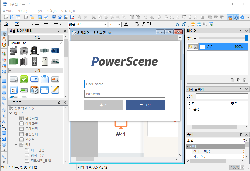
Task: Reset zoom with the 100 magnifier tool
Action: coord(4,66)
